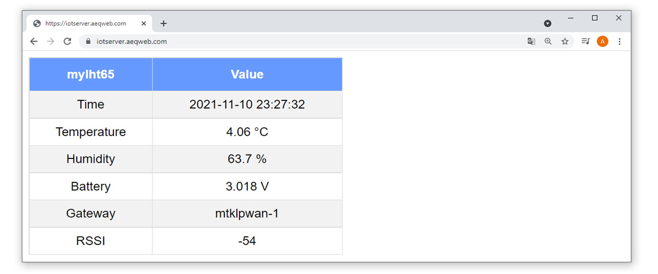Select the Temperature value 4.06 °C
Screen dimensions: 658x274
pyautogui.click(x=247, y=132)
